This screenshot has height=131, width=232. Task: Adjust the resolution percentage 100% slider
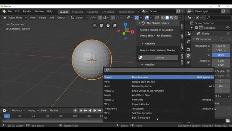[x=221, y=55]
